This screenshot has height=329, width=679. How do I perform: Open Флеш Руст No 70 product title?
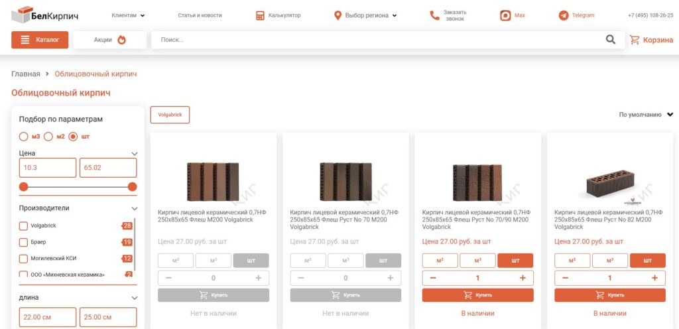[x=344, y=220]
